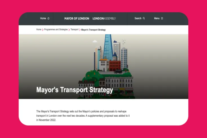Go to Home in the breadcrumb trail
This screenshot has height=138, width=207.
(x=39, y=30)
